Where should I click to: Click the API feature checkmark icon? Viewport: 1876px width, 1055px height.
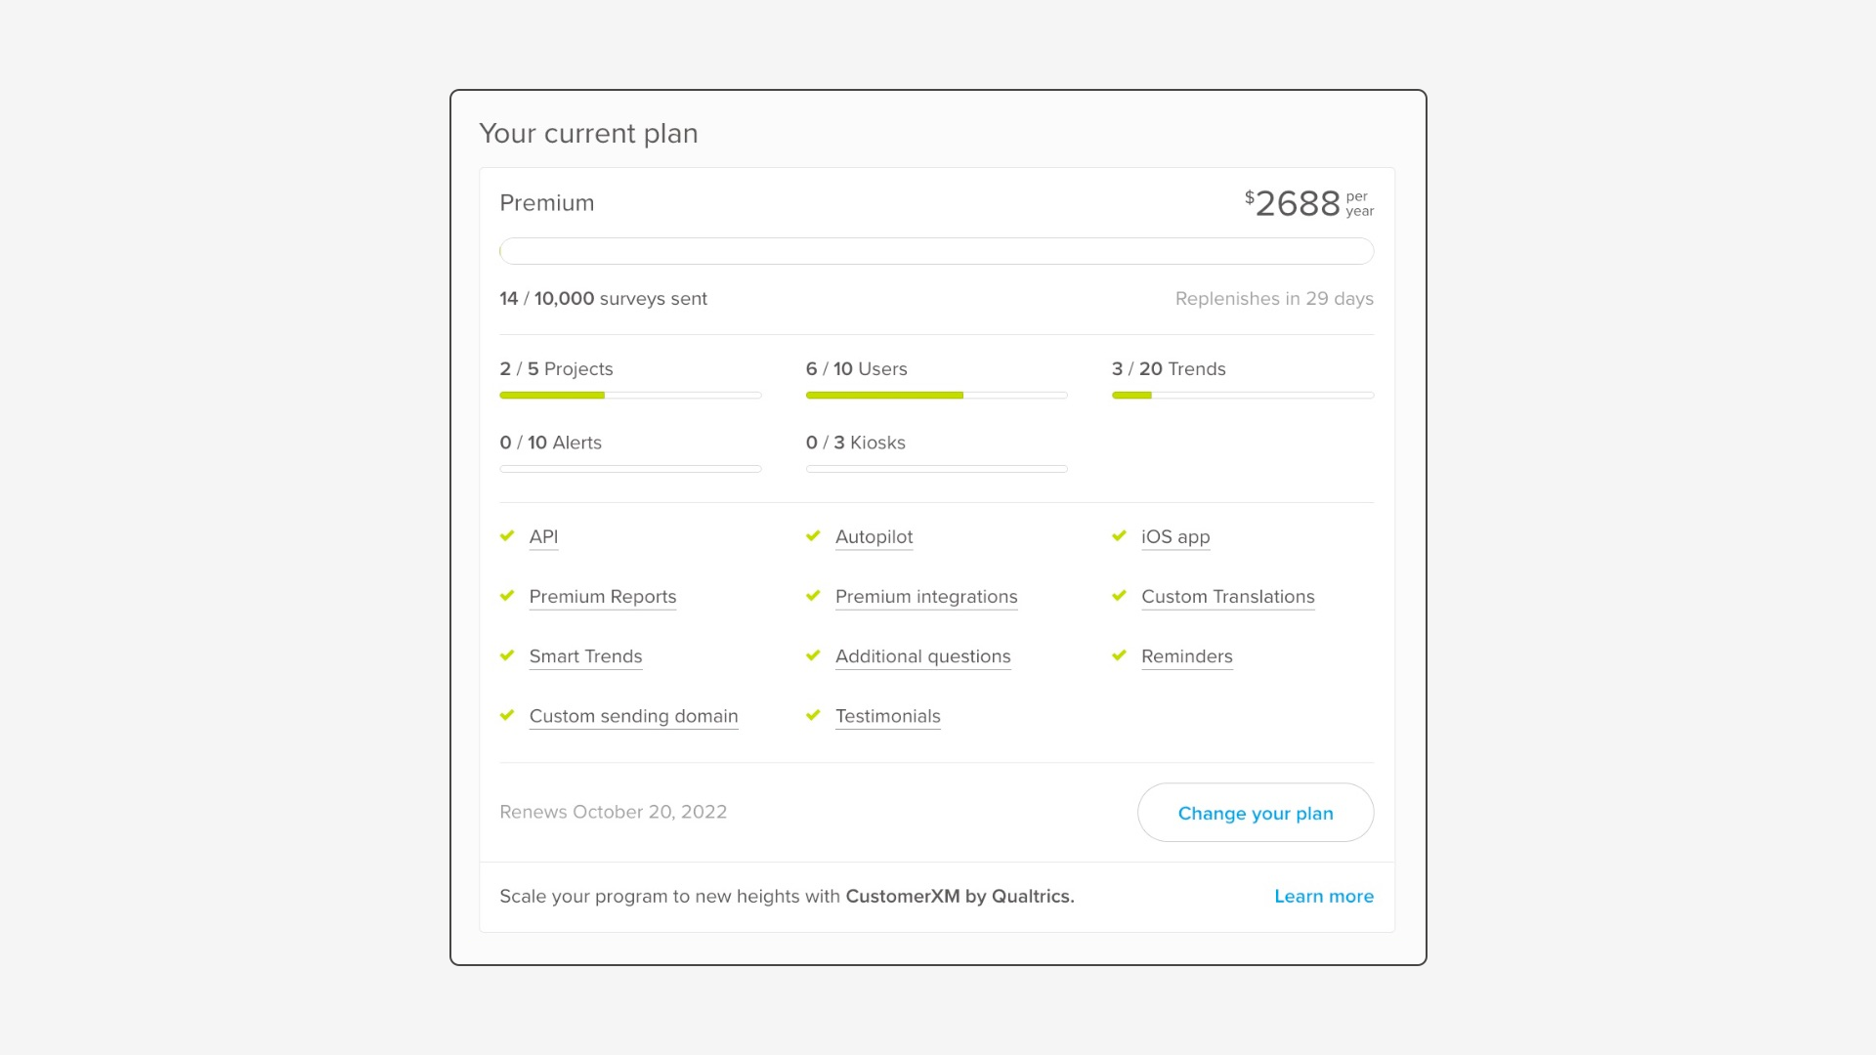click(x=508, y=536)
